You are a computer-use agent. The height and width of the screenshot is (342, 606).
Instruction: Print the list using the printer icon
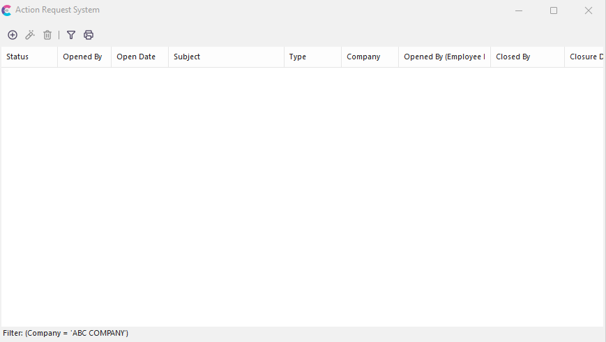tap(89, 35)
